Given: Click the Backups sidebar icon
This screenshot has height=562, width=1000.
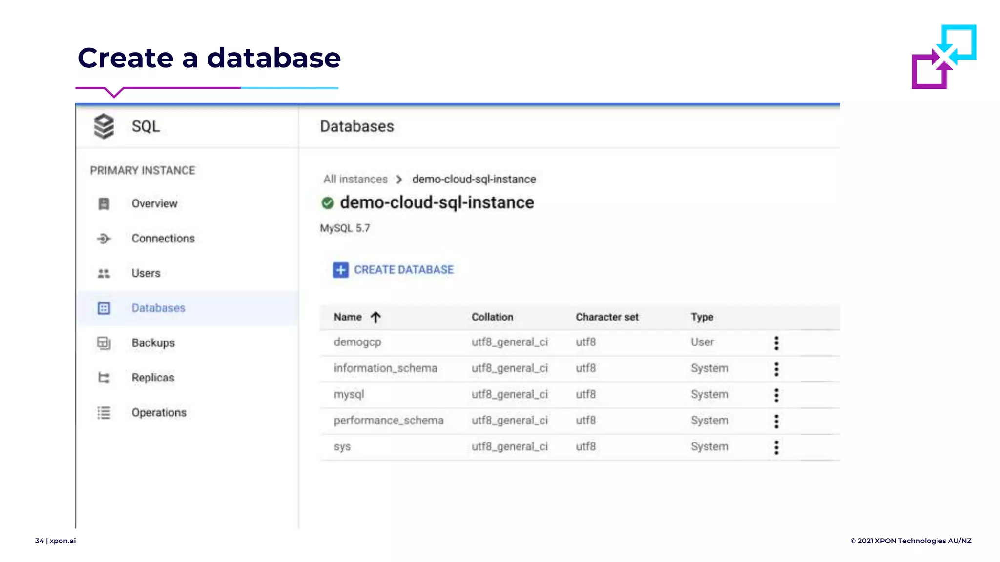Looking at the screenshot, I should 104,343.
